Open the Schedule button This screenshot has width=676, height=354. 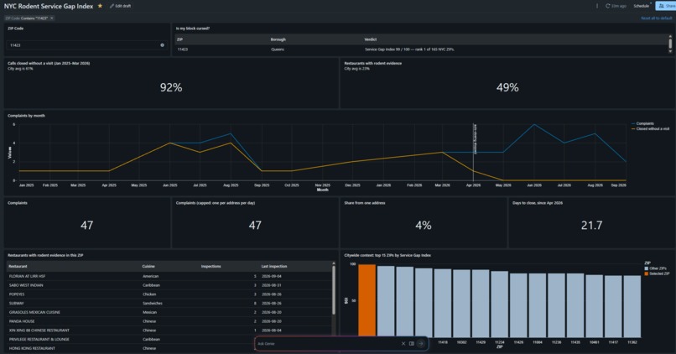(x=642, y=6)
